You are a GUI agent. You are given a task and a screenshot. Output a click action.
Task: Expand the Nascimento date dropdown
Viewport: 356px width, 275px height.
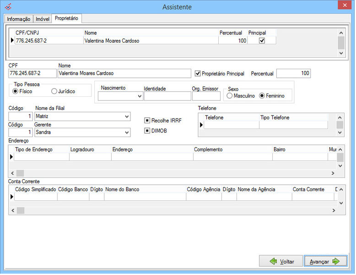click(140, 96)
